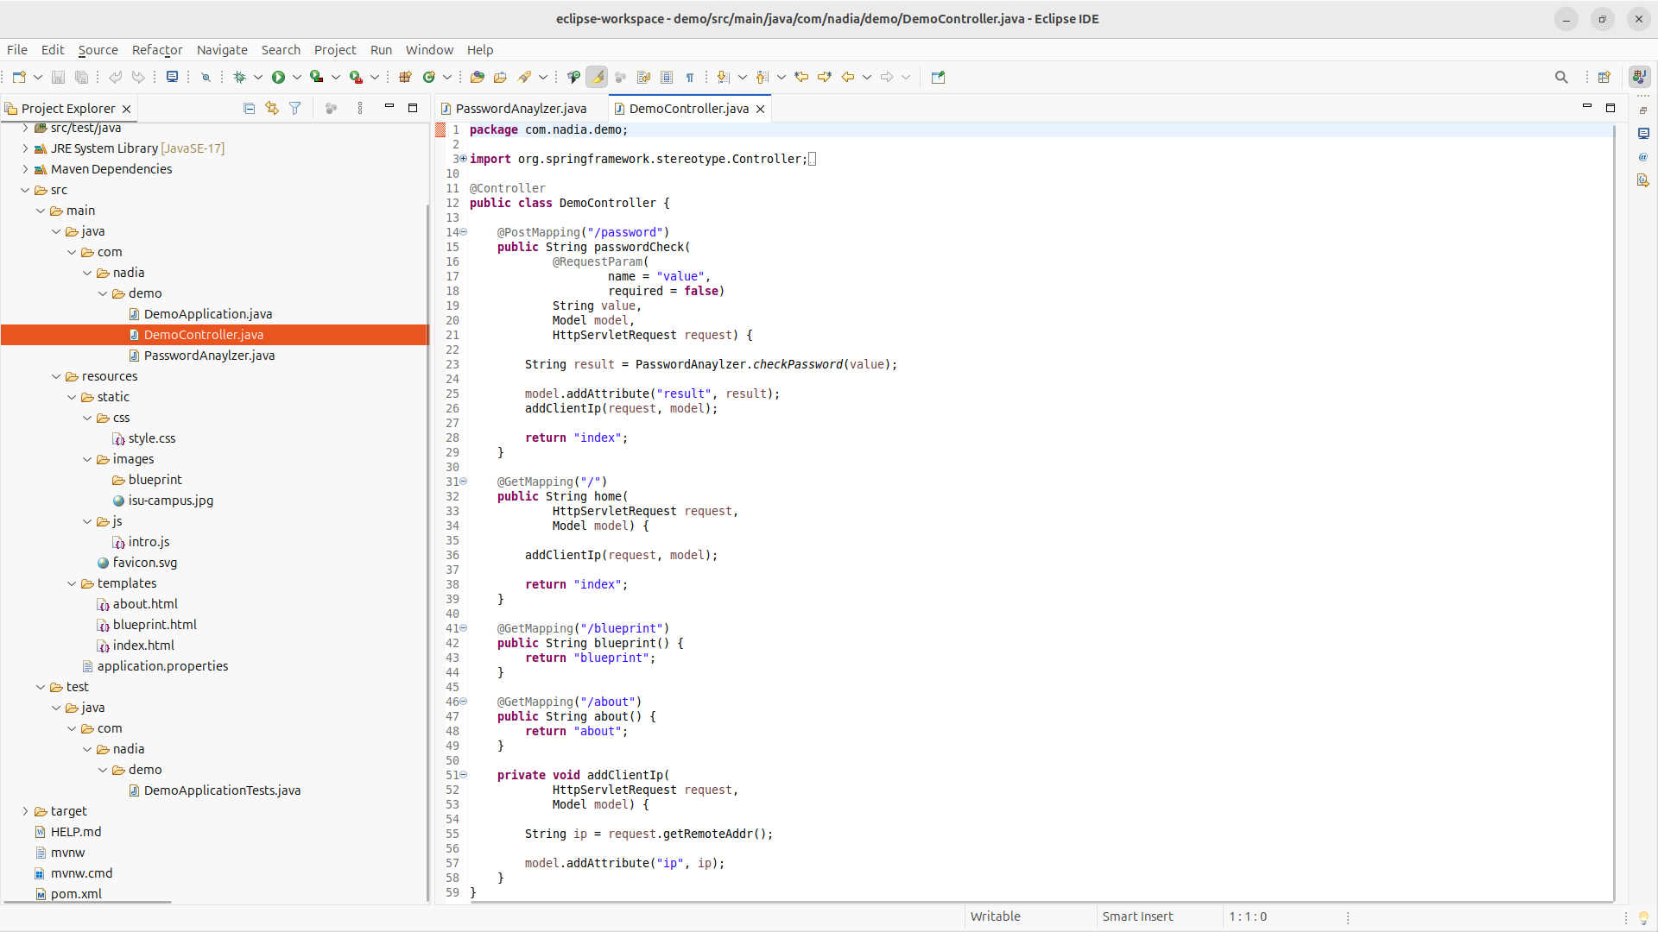
Task: Click the Open Perspective icon
Action: tap(1604, 77)
